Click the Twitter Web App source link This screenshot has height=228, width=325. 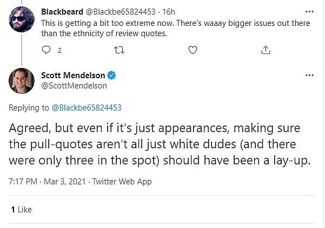pyautogui.click(x=121, y=181)
